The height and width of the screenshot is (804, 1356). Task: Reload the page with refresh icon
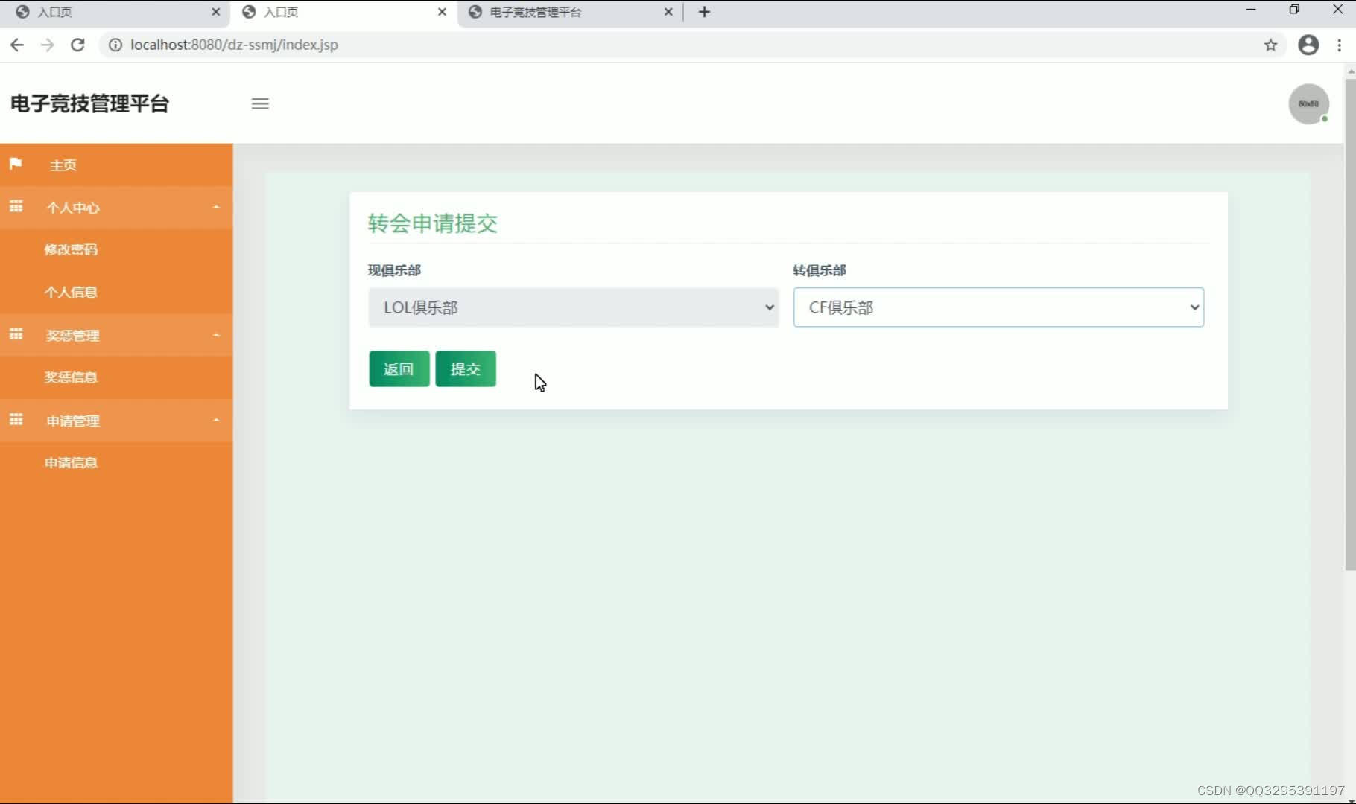tap(77, 45)
